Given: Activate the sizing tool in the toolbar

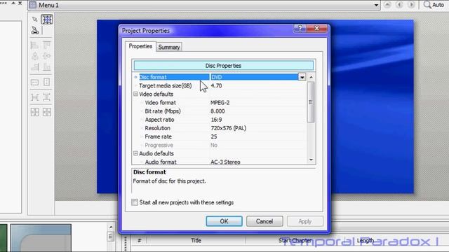Looking at the screenshot, I should 47,20.
